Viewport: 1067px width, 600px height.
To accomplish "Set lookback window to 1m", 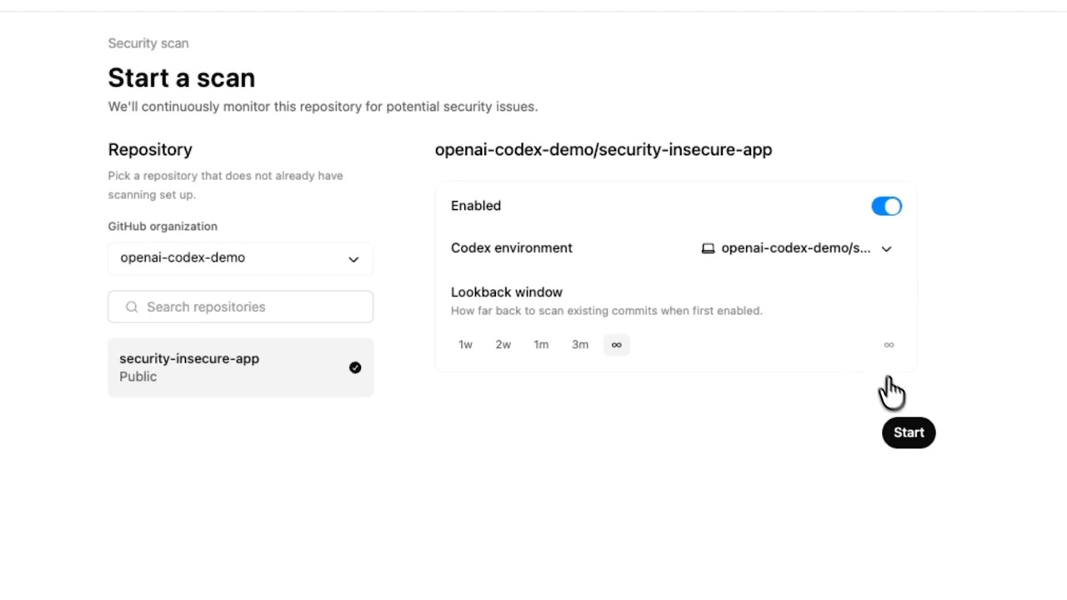I will point(541,345).
